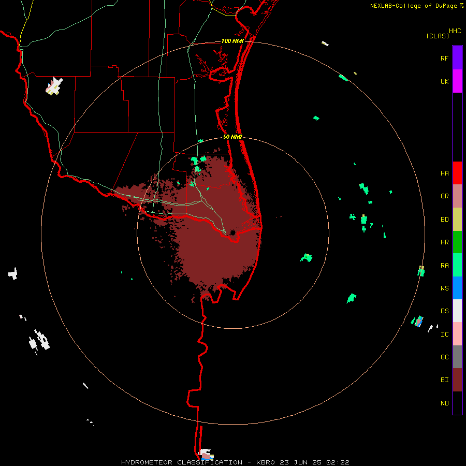The width and height of the screenshot is (466, 466).
Task: Click the "HYDROMETEOR CLASSIFICATION" caption text
Action: (182, 462)
